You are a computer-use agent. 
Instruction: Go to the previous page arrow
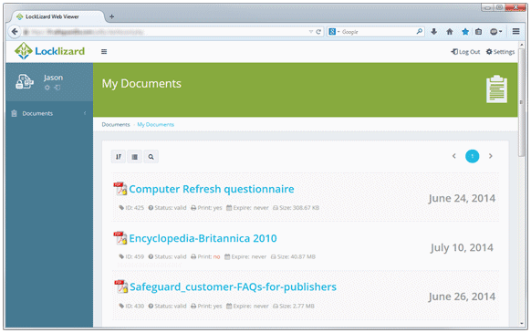tap(454, 156)
